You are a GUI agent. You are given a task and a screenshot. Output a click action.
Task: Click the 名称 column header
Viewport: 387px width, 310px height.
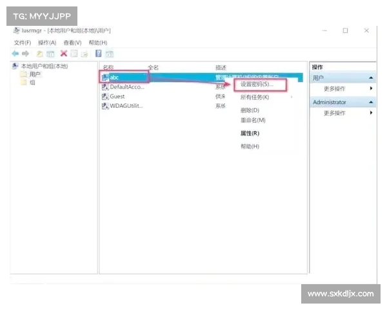[108, 67]
